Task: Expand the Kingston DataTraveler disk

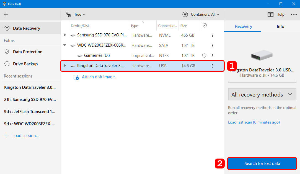Action: tap(65, 66)
